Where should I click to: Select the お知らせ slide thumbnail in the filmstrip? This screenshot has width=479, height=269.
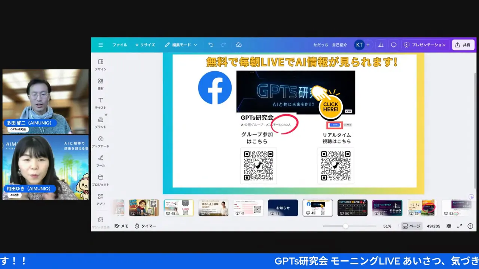(x=283, y=207)
